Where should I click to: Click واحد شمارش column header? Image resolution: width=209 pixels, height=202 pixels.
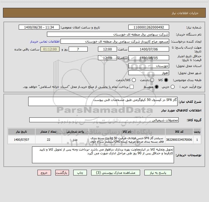pyautogui.click(x=75, y=132)
